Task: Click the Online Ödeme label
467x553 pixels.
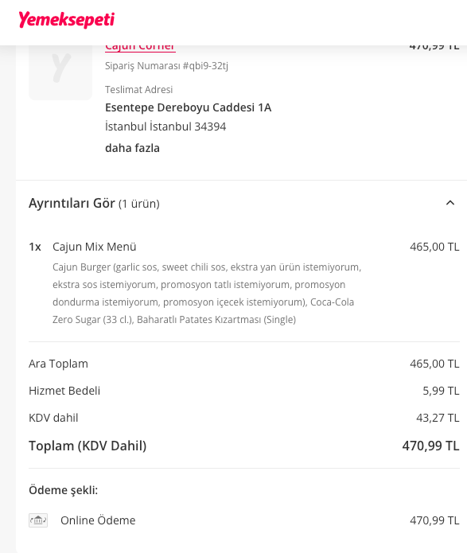Action: pos(98,520)
